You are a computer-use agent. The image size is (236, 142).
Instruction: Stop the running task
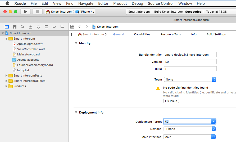[38, 12]
